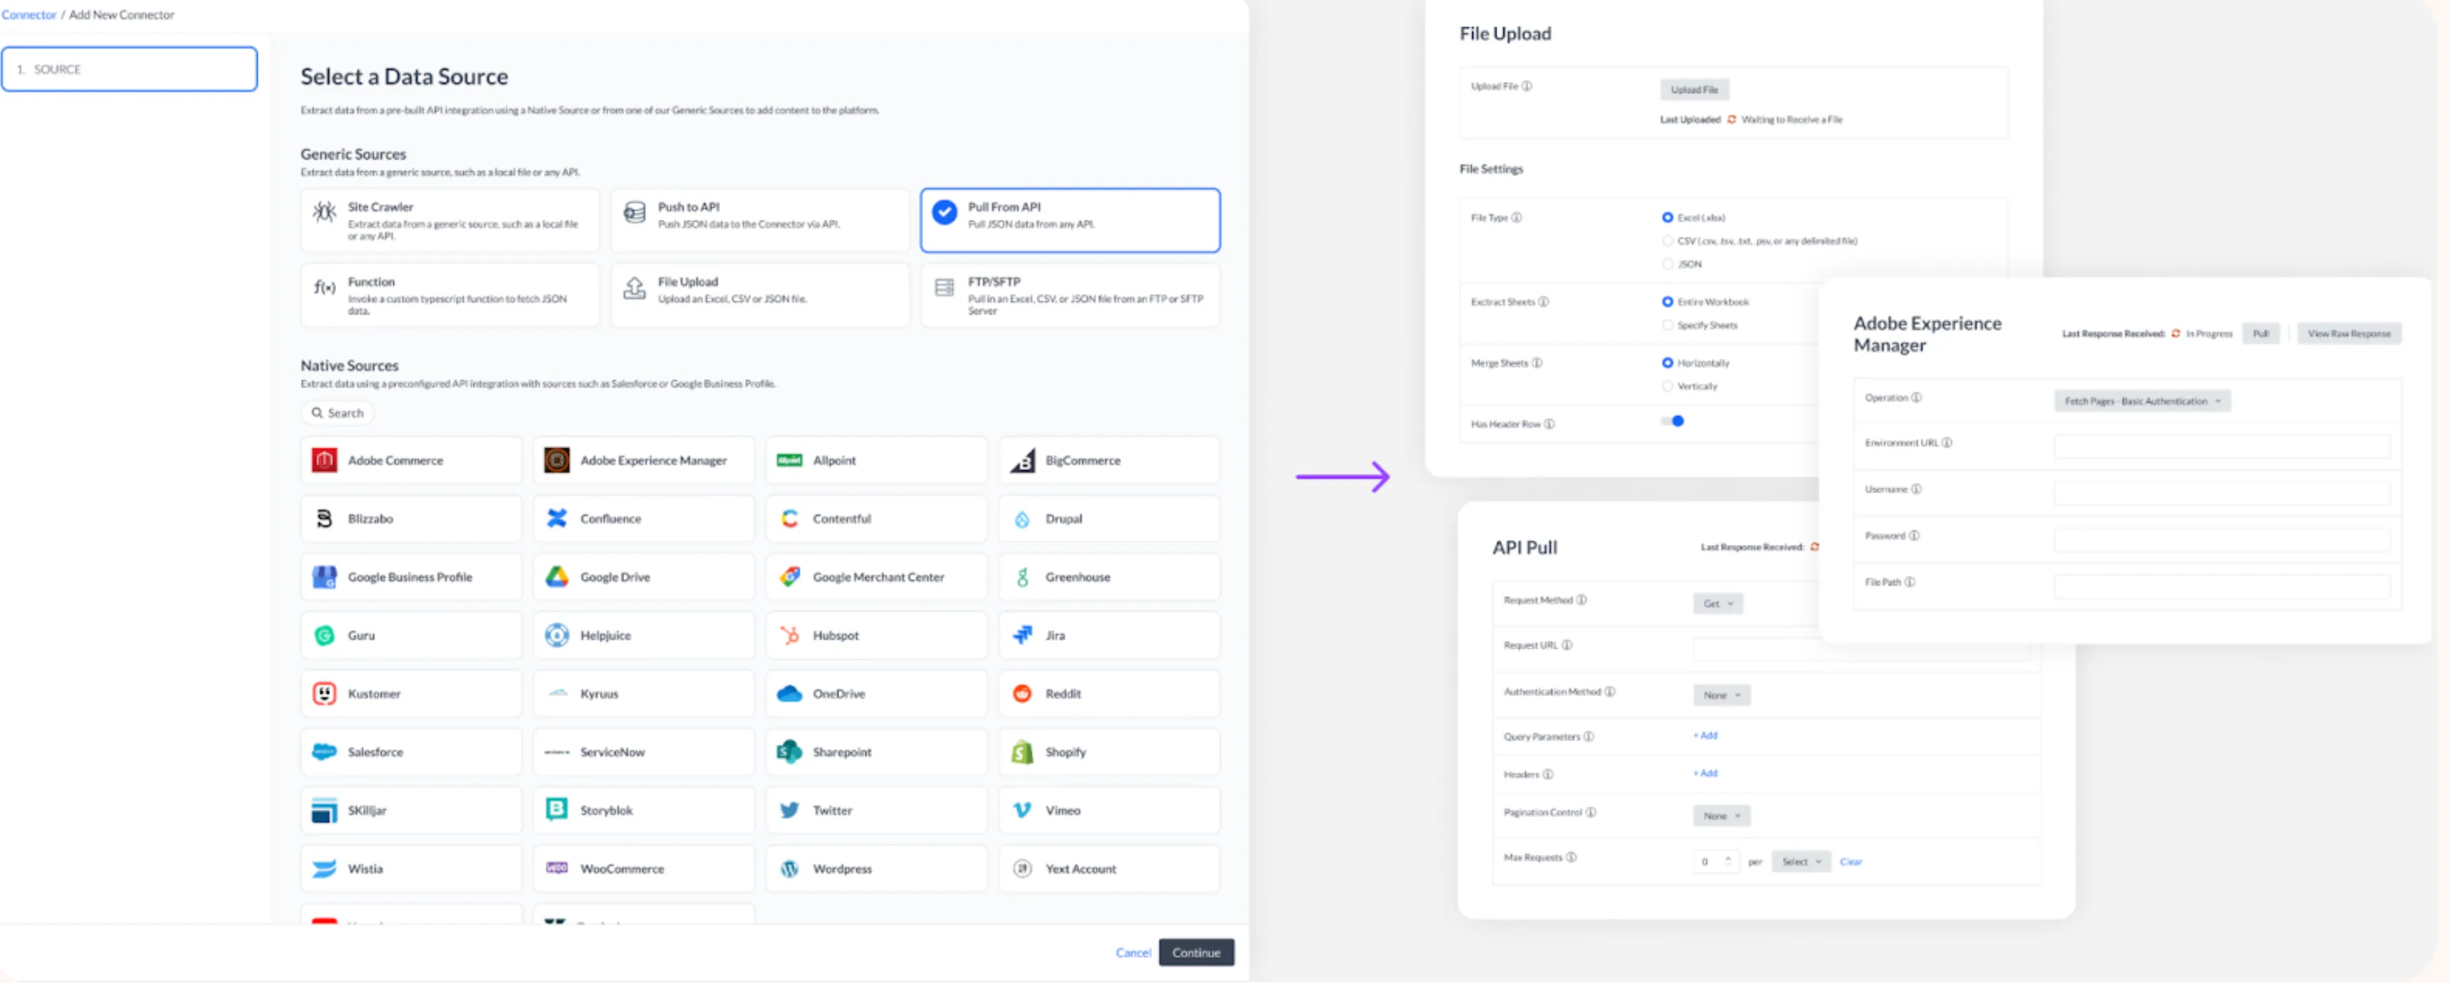Viewport: 2449px width, 983px height.
Task: Choose the Kustomer icon
Action: pos(324,694)
